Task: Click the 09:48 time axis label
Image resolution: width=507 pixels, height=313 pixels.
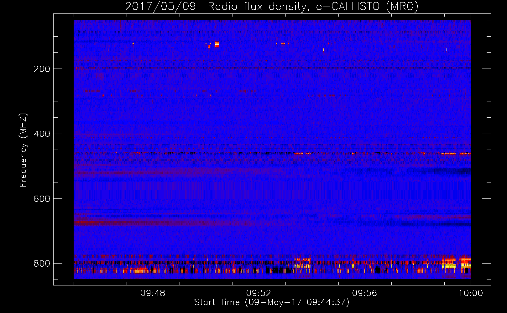Action: (153, 293)
